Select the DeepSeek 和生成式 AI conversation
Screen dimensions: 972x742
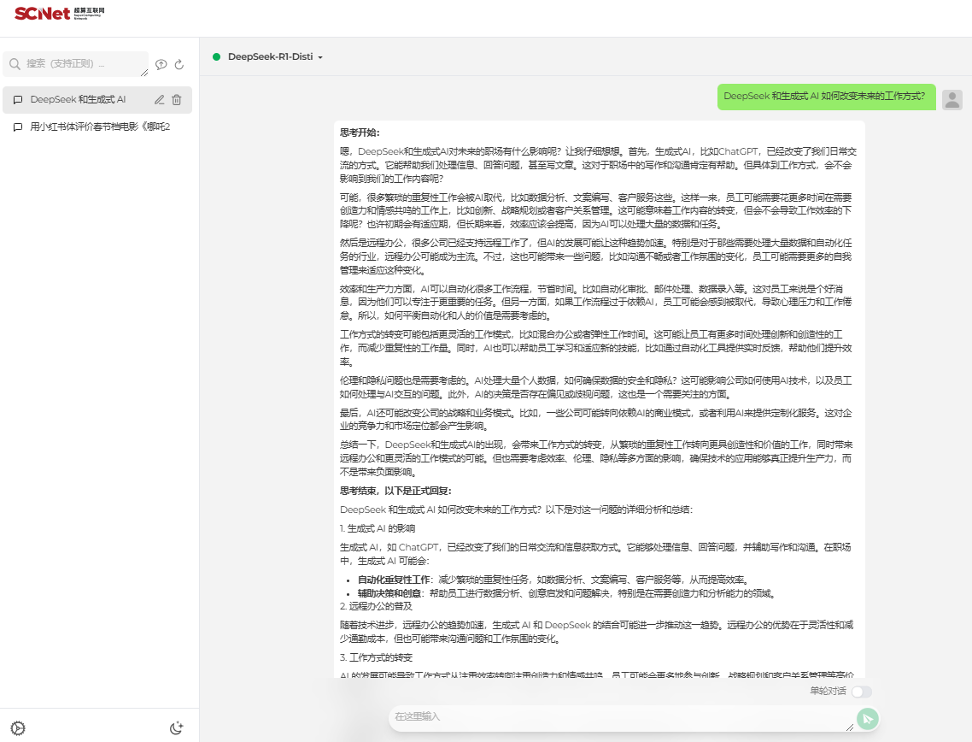coord(79,100)
